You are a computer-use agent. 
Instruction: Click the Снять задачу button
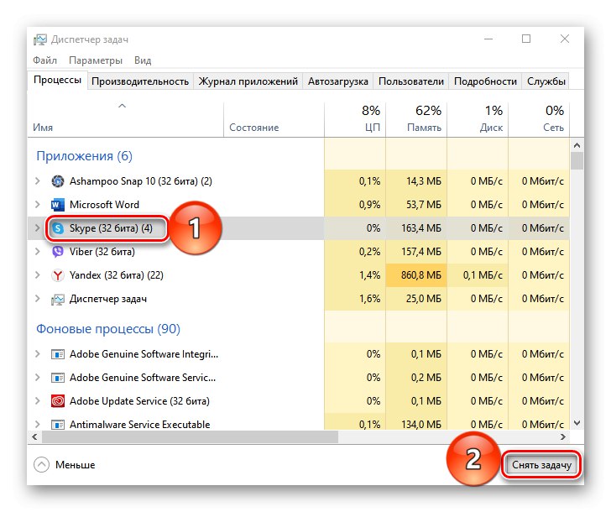click(541, 465)
